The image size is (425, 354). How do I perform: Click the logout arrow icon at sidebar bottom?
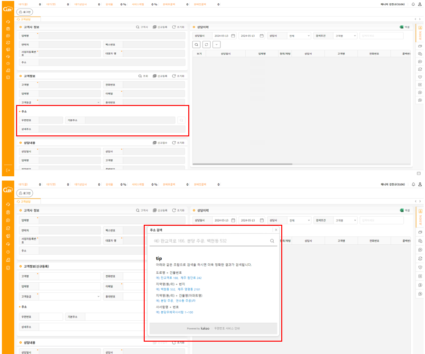[x=8, y=170]
